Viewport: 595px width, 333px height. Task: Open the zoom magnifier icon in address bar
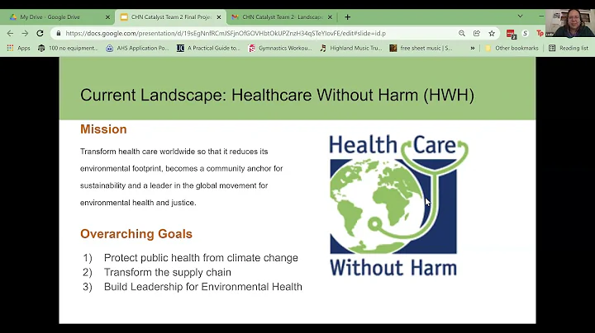462,33
